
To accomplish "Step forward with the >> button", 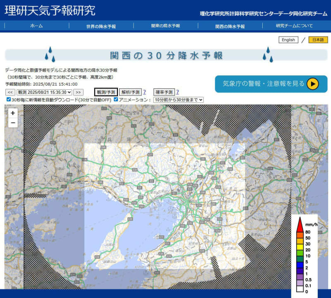I will coord(78,92).
